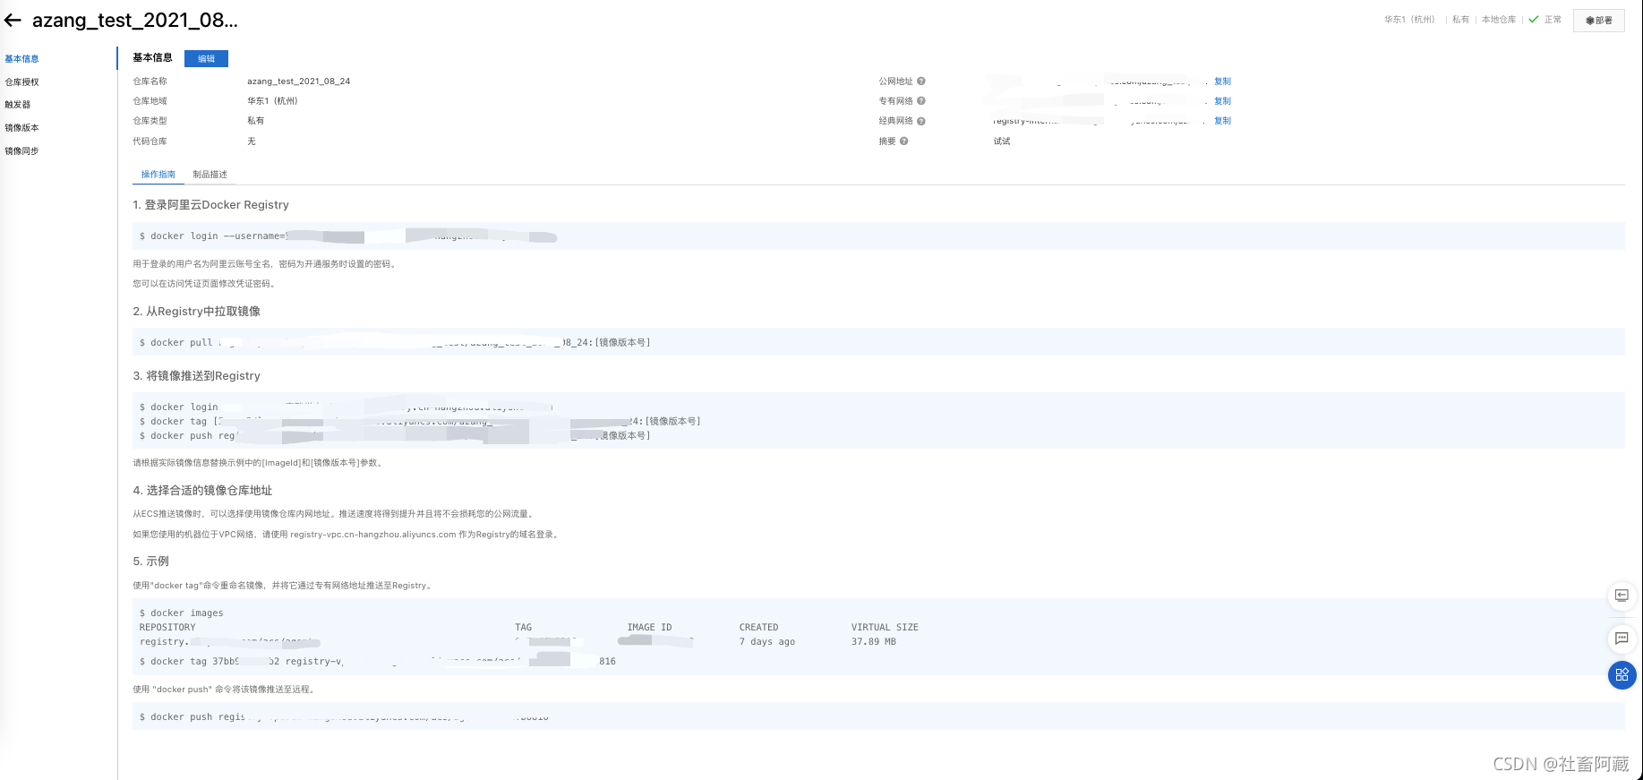This screenshot has width=1643, height=780.
Task: Click the 私有 repository type value
Action: coord(256,121)
